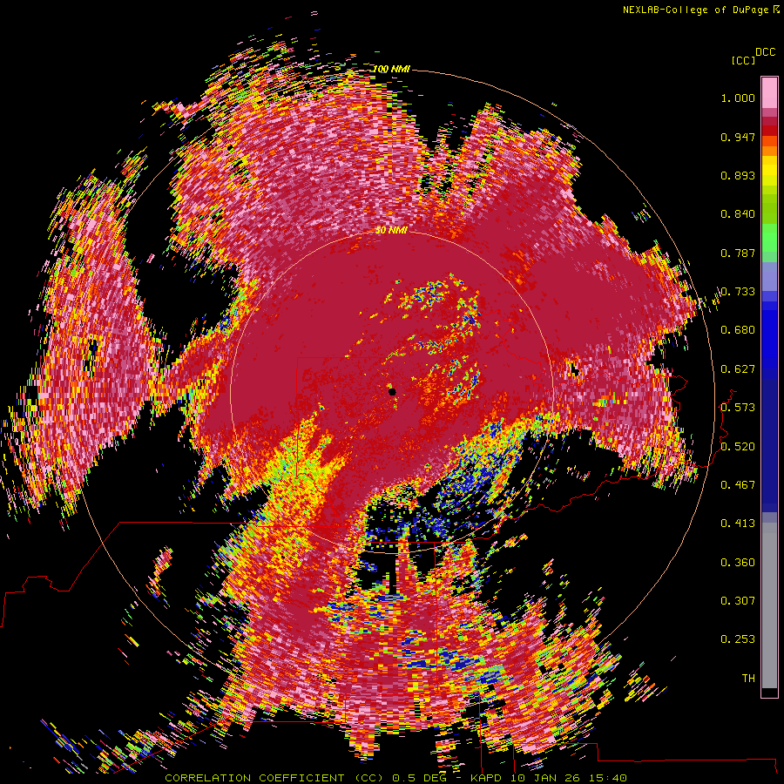Click the 0.733 legend value
Image resolution: width=784 pixels, height=784 pixels.
point(738,292)
